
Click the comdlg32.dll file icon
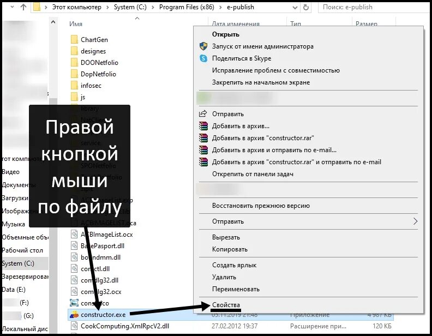pos(74,280)
